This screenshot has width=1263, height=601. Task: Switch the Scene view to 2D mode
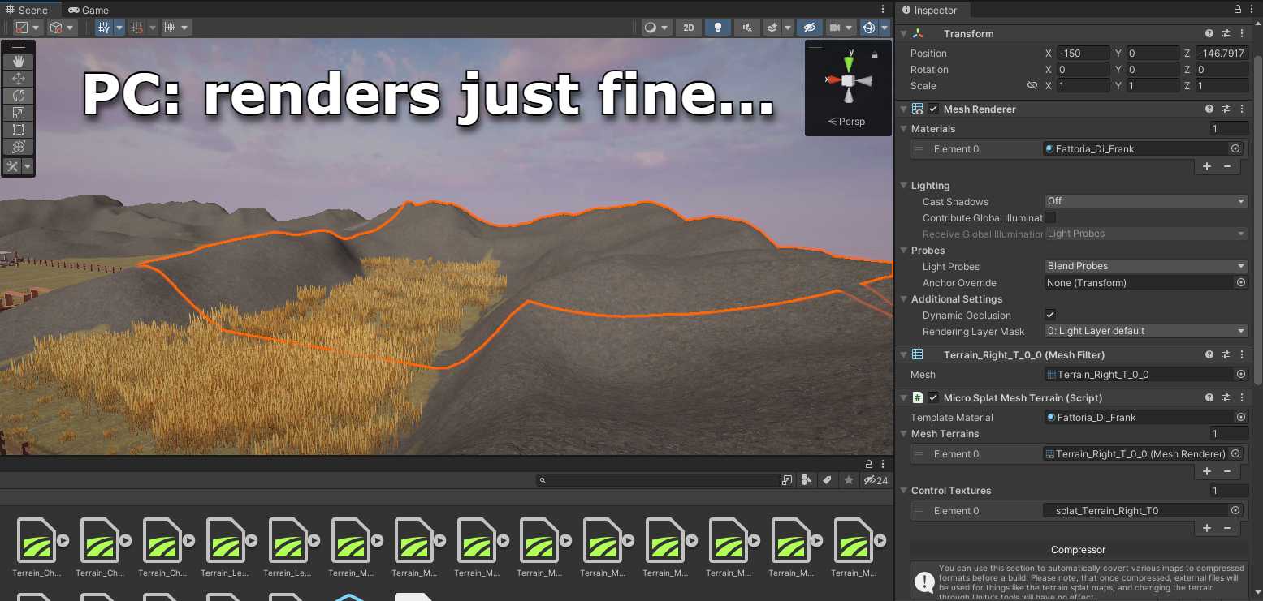[688, 27]
